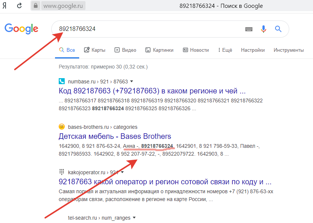
Task: Click the page title 89218766324 - Поиск в Google
Action: click(221, 6)
